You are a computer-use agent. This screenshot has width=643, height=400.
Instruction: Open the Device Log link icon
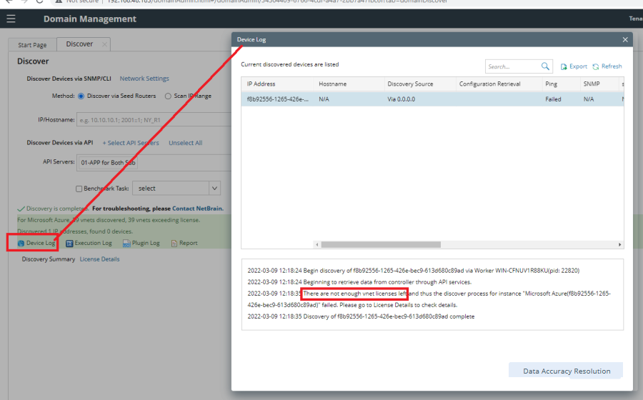[x=21, y=243]
